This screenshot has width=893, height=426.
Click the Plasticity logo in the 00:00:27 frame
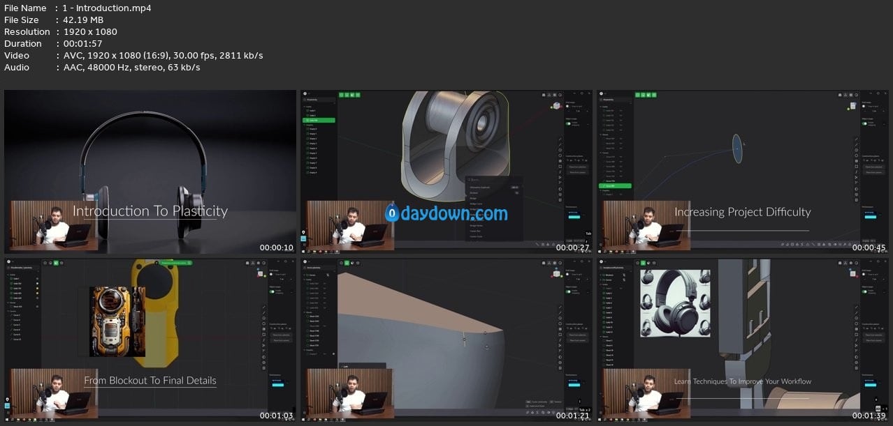(305, 93)
